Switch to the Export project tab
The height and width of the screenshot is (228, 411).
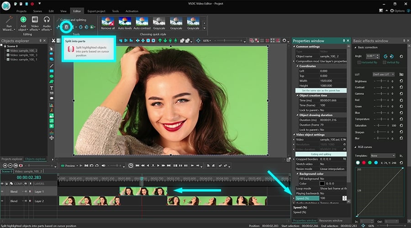point(96,10)
